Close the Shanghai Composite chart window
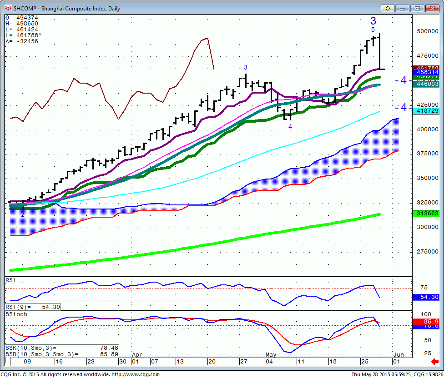This screenshot has width=444, height=378. click(432, 9)
